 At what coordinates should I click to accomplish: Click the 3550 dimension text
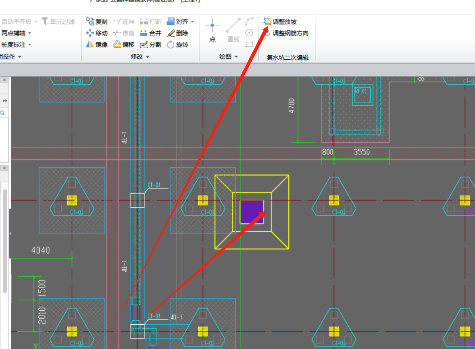click(362, 152)
